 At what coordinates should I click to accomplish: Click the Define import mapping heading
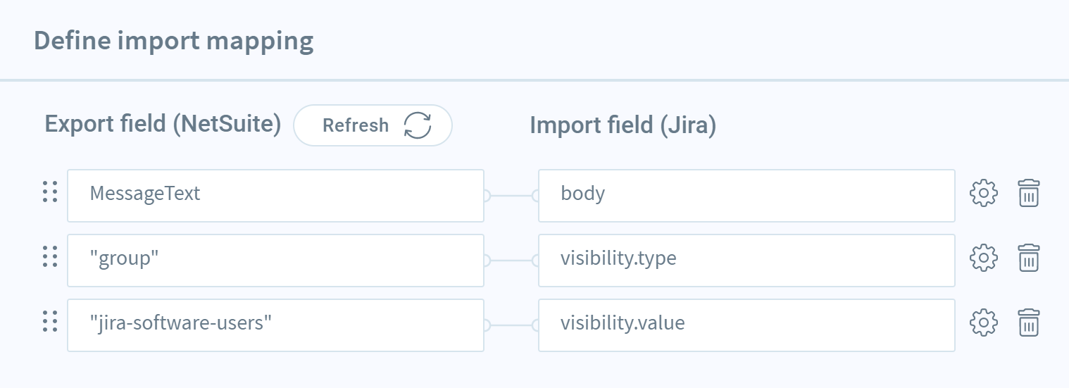[x=173, y=41]
